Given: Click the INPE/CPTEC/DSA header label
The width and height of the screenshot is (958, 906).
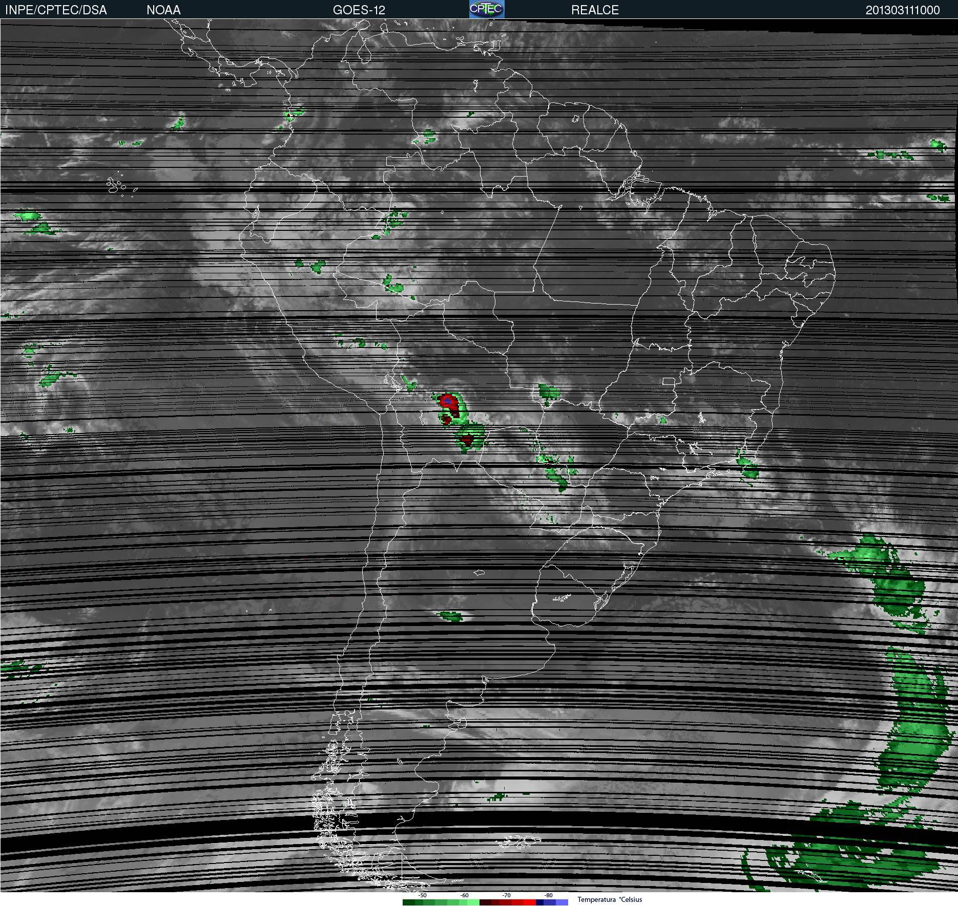Looking at the screenshot, I should [56, 10].
